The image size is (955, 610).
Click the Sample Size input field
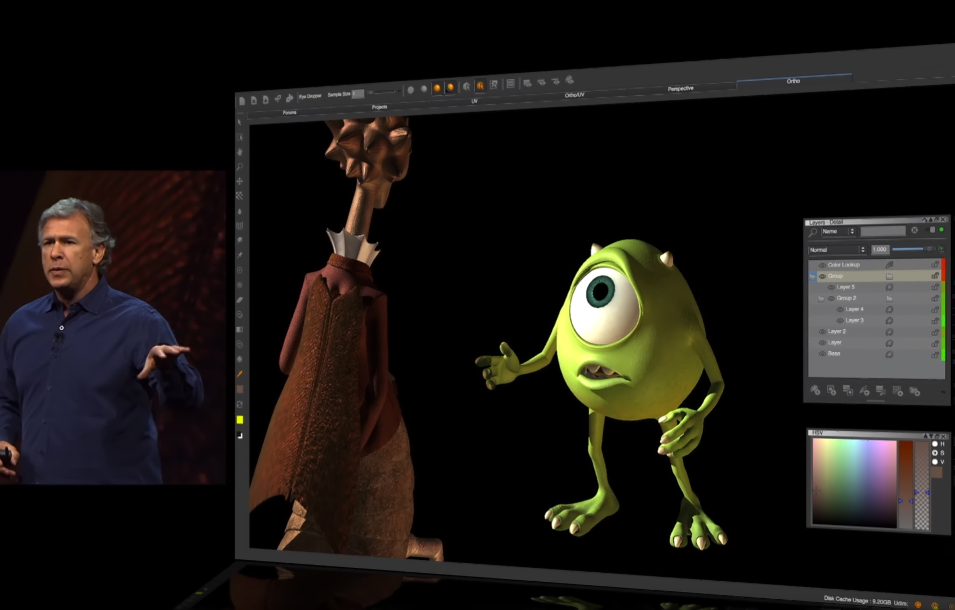coord(358,94)
